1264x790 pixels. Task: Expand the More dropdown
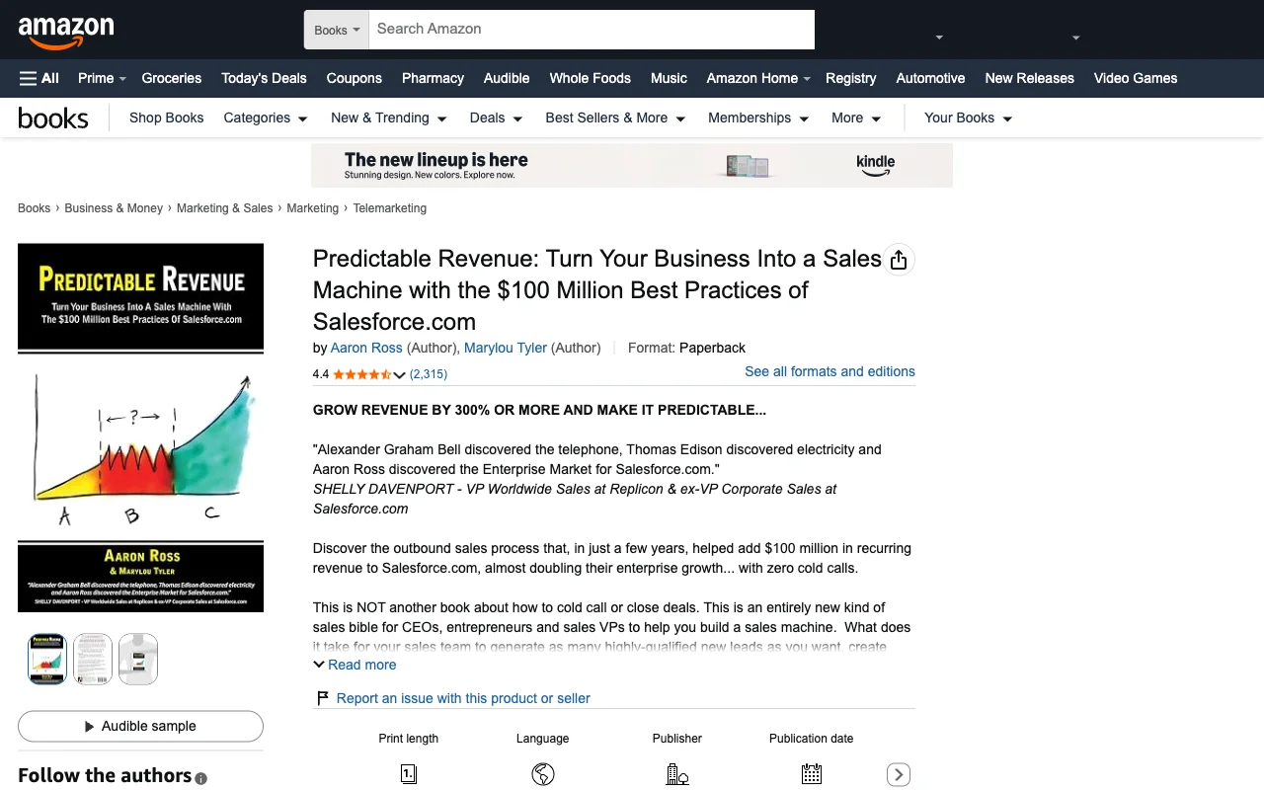click(x=856, y=118)
